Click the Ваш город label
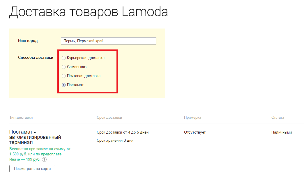304x181 pixels. coord(28,41)
